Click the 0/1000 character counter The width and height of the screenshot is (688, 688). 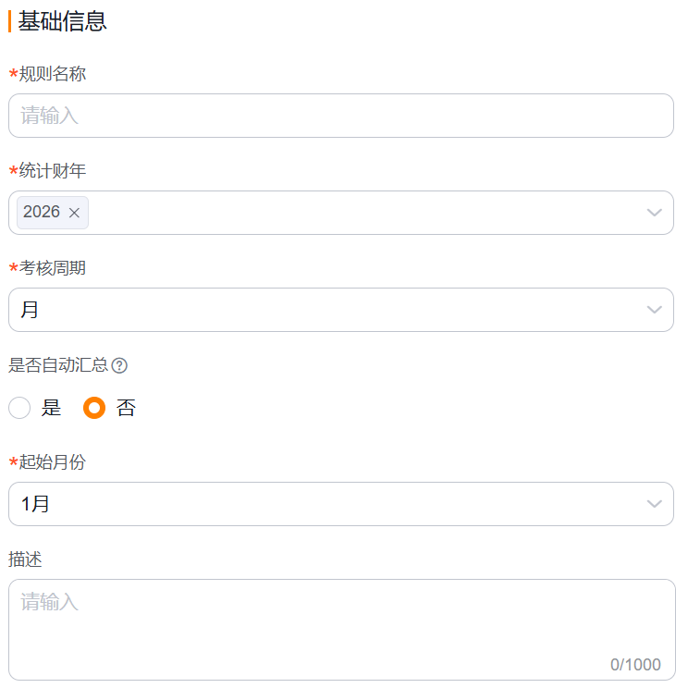(635, 665)
